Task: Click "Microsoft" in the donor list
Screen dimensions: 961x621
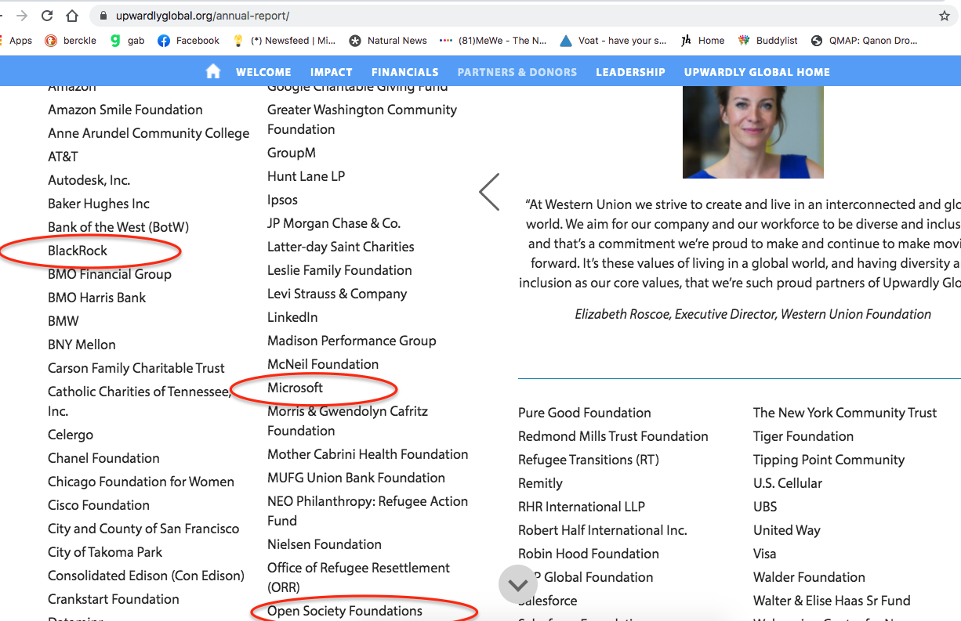Action: point(296,388)
